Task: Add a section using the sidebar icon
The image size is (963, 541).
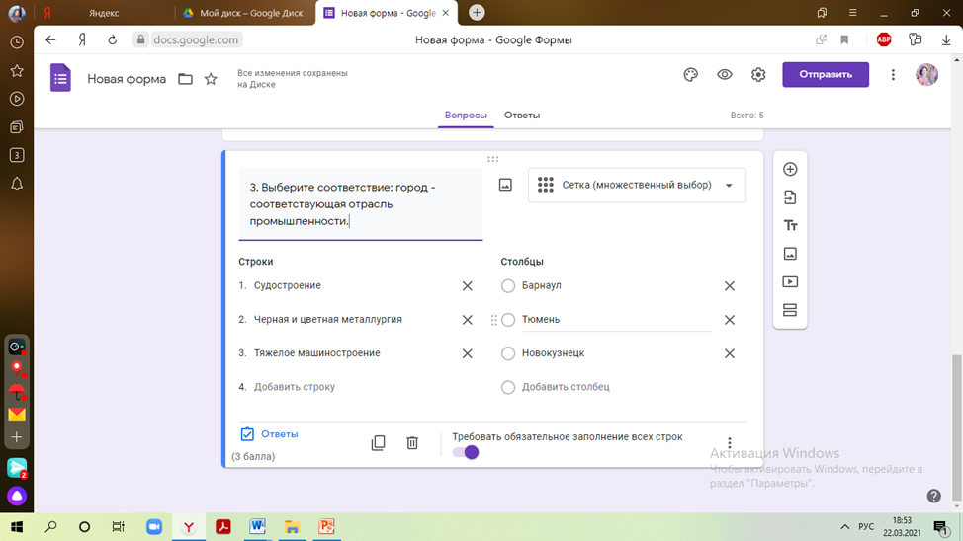Action: pyautogui.click(x=790, y=310)
